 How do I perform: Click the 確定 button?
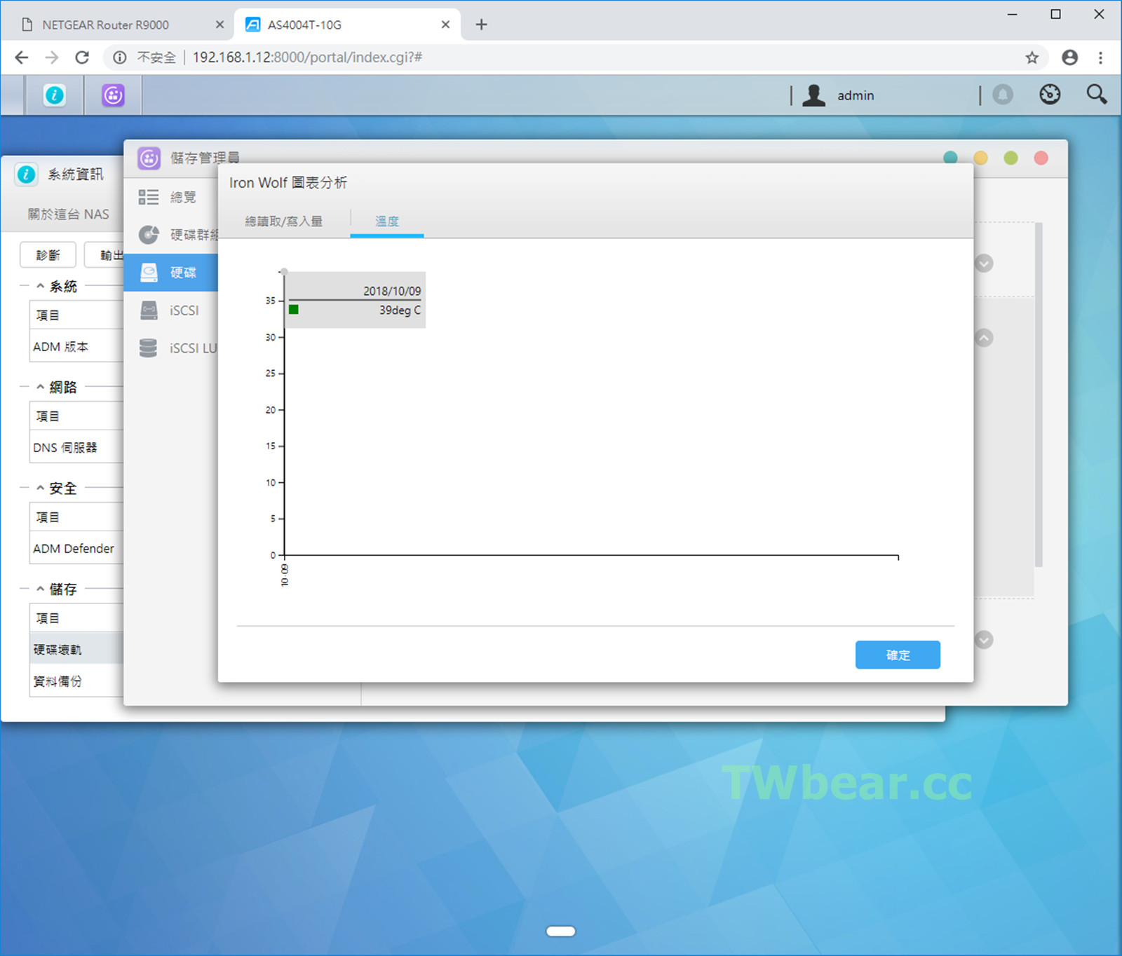(x=897, y=655)
